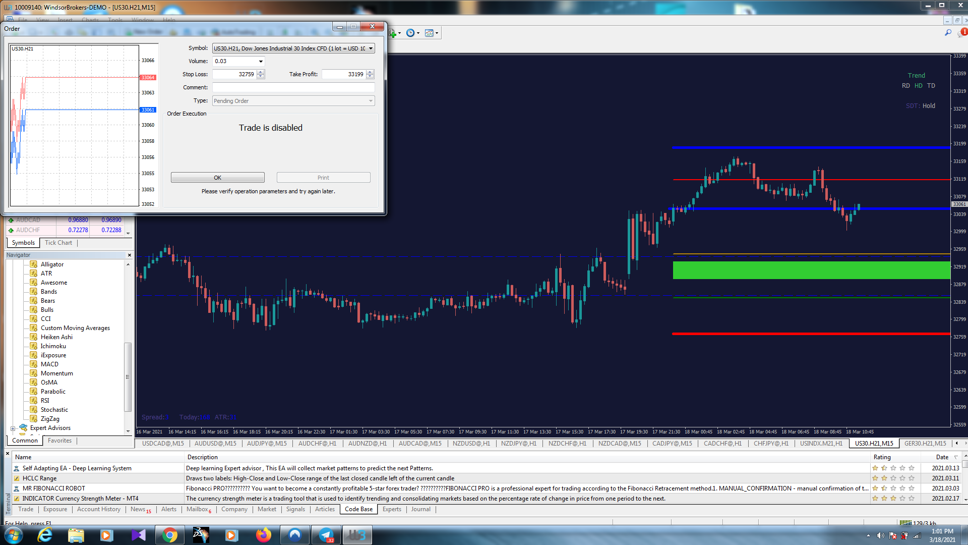Viewport: 968px width, 545px height.
Task: Open Google Chrome from the taskbar
Action: (x=170, y=535)
